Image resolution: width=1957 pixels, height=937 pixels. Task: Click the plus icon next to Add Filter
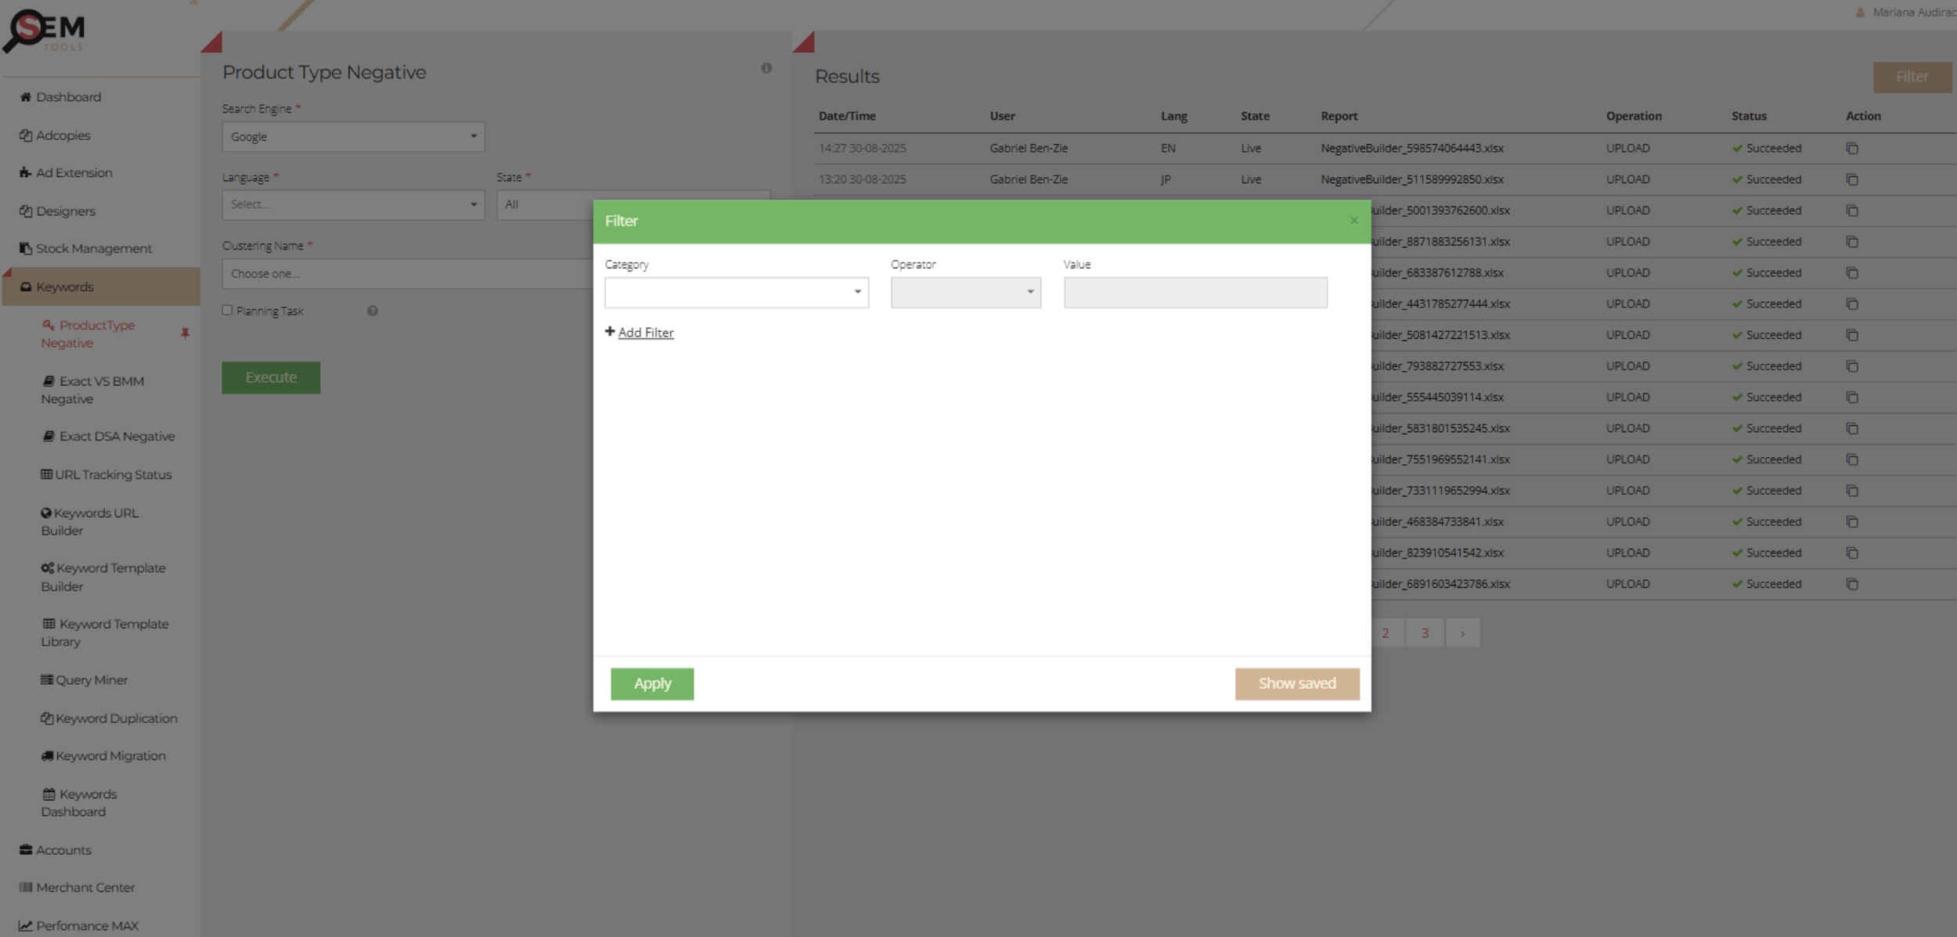tap(610, 331)
